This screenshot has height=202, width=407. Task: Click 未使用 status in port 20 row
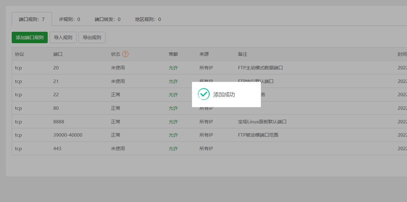[x=118, y=68]
